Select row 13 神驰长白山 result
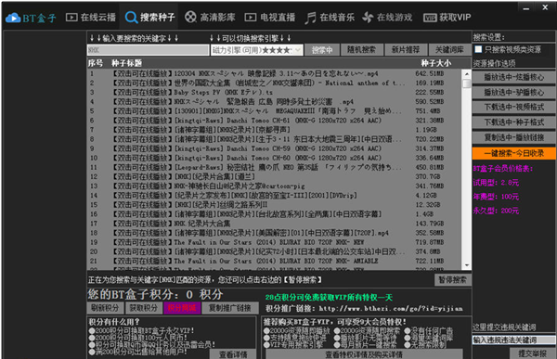The height and width of the screenshot is (359, 557). tap(274, 186)
